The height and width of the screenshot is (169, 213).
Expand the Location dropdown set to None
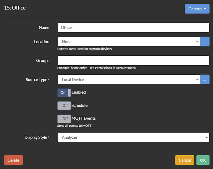[x=128, y=42]
